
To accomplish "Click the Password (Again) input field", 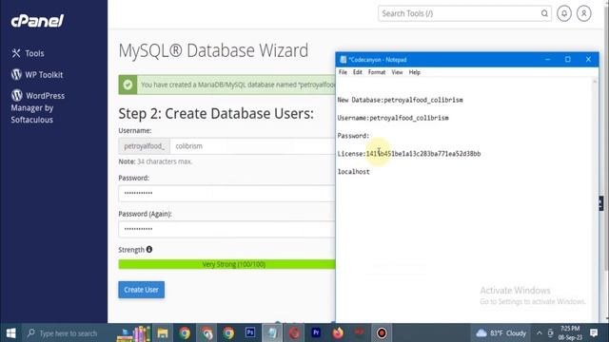I will [x=226, y=229].
